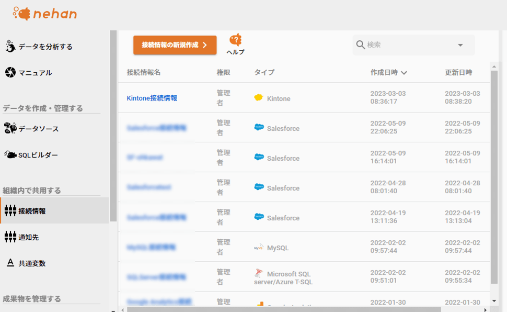Open the search options dropdown arrow

click(460, 45)
